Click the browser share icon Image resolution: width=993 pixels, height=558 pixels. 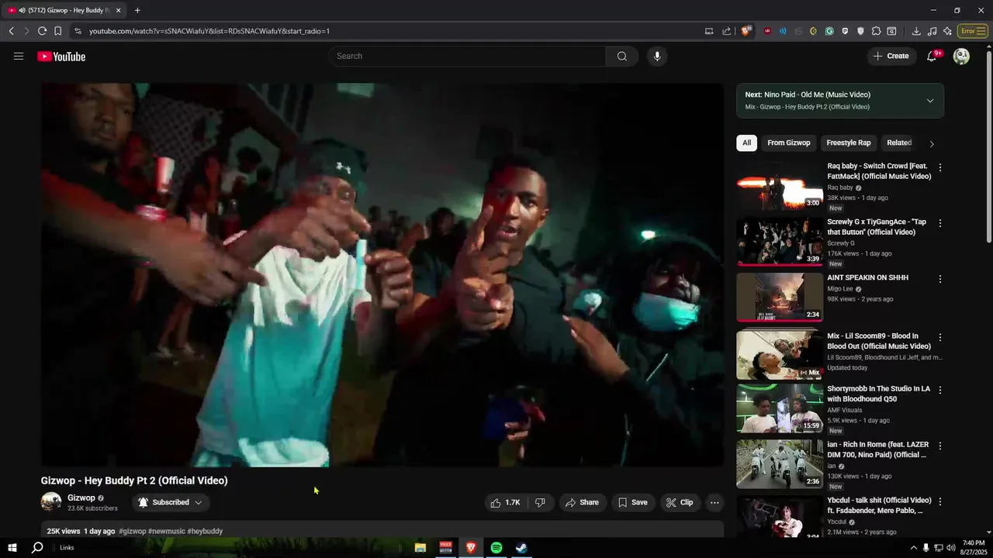click(x=726, y=31)
